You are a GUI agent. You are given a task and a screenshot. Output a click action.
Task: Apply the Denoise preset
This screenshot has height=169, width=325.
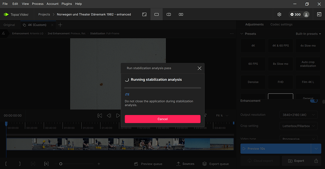[253, 82]
